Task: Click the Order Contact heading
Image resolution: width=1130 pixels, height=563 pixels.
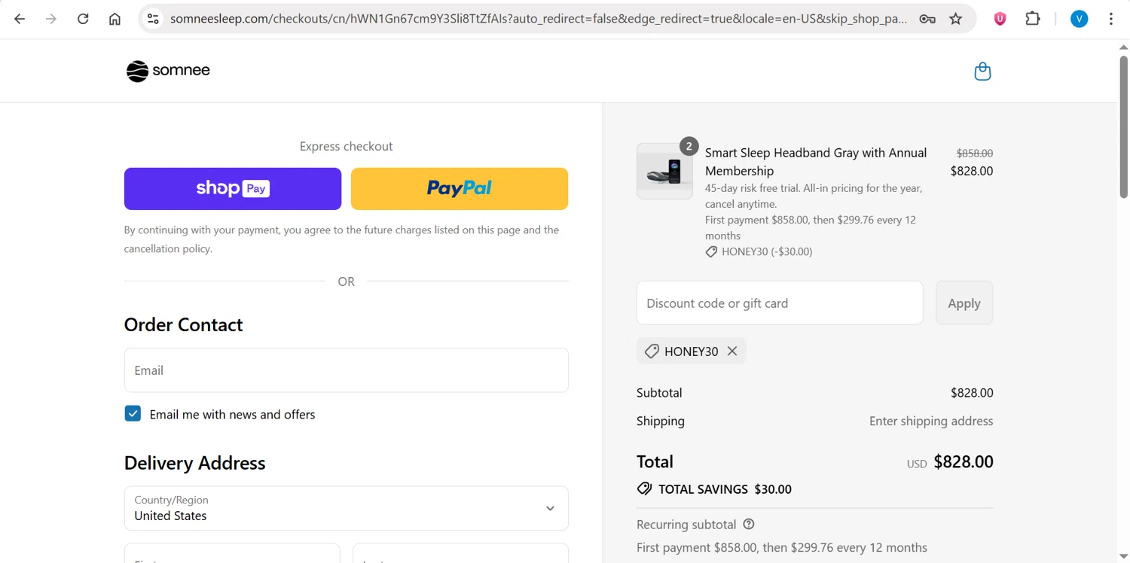Action: tap(183, 324)
